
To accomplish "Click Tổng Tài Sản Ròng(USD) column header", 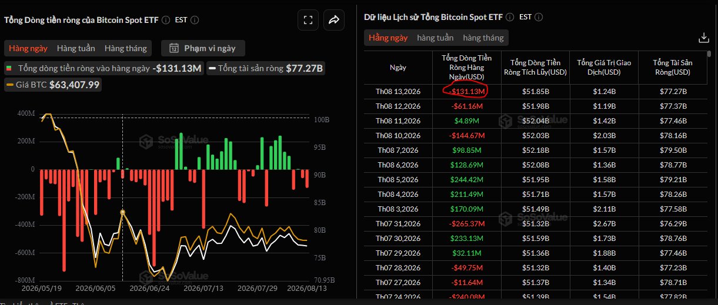I will (673, 68).
